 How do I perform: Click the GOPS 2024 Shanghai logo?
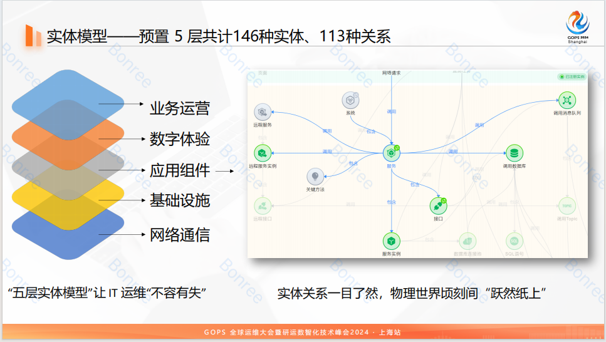pyautogui.click(x=577, y=27)
